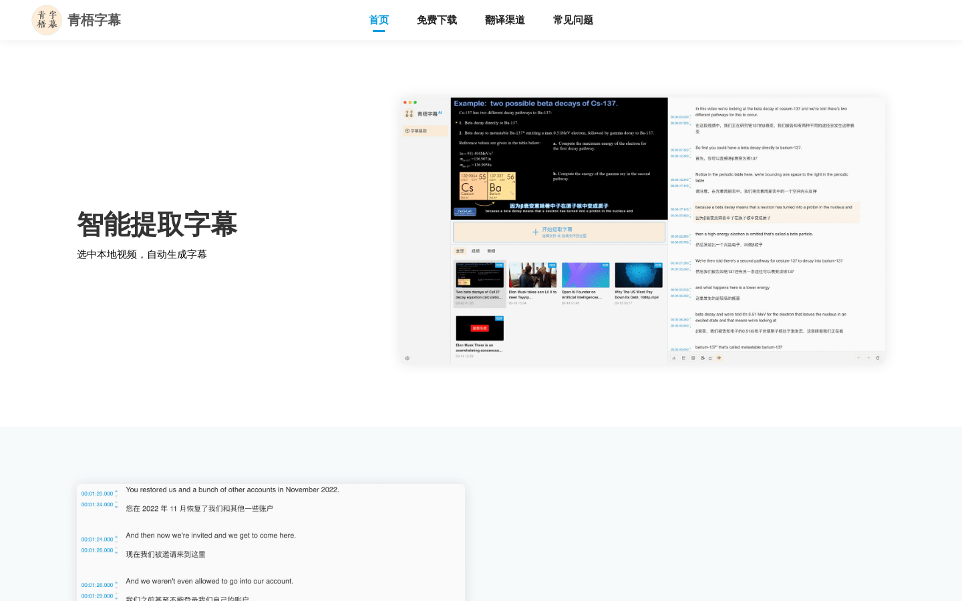Switch file filter to 音频

[x=491, y=250]
